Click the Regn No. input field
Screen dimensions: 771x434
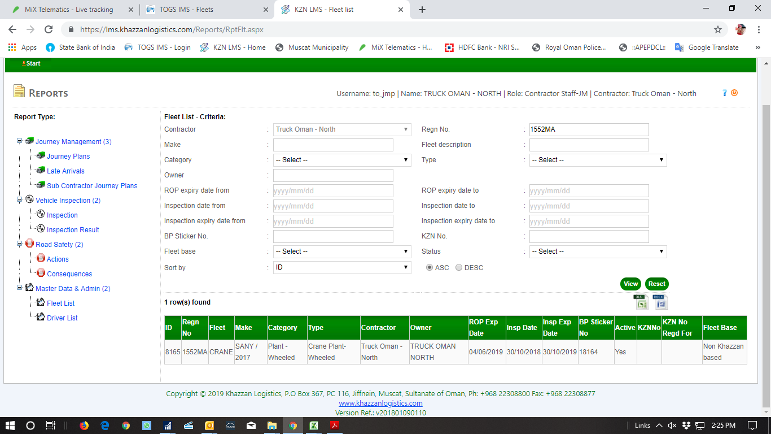click(589, 129)
